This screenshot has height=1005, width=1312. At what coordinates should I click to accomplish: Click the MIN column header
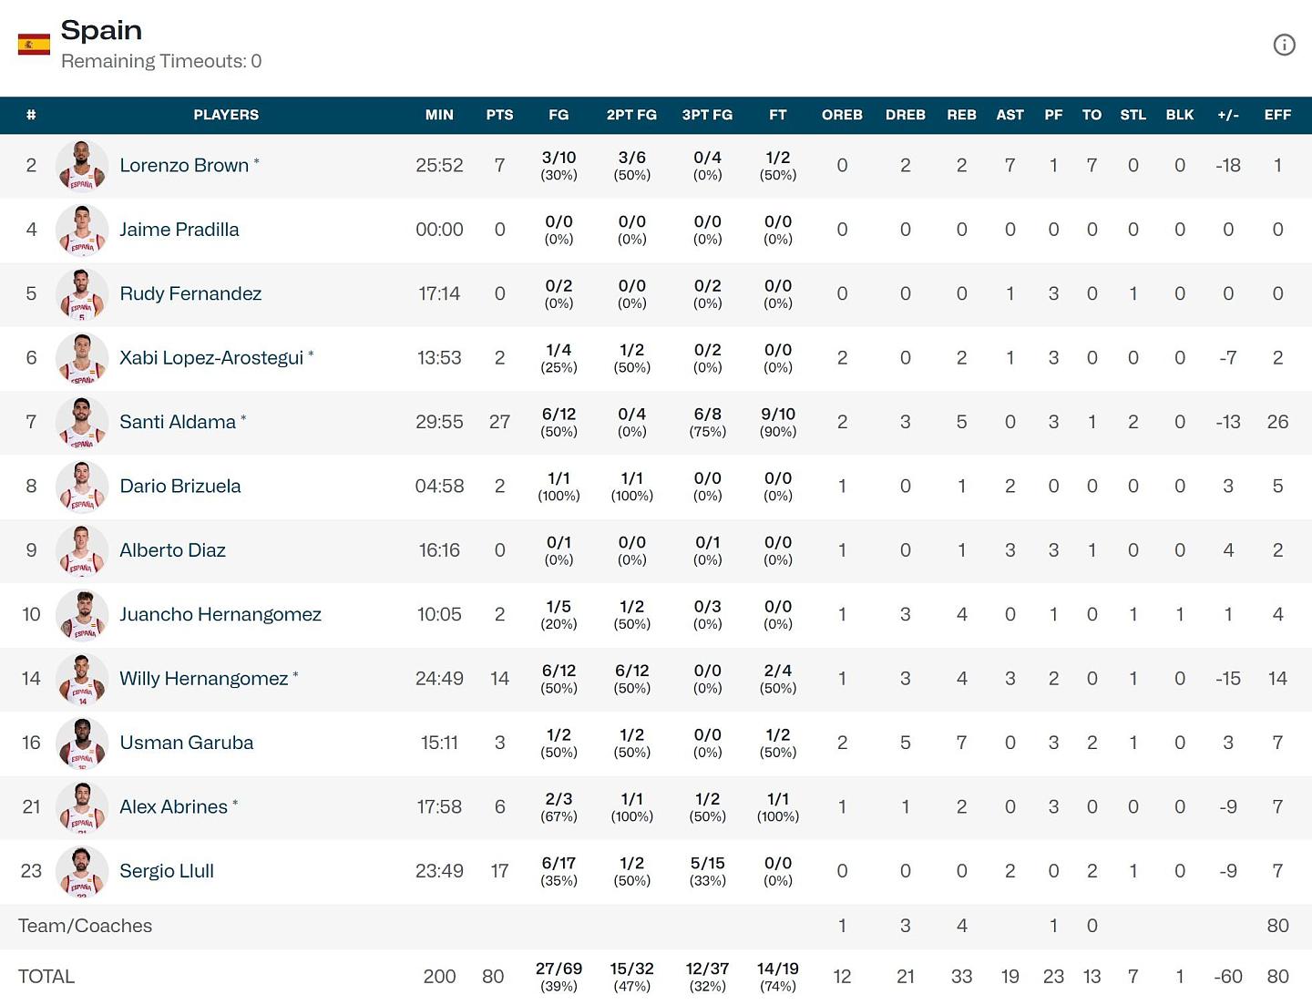pos(439,115)
